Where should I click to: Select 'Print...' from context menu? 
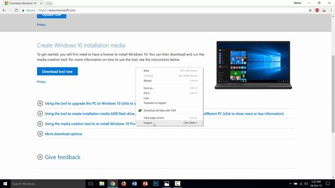[x=170, y=93]
